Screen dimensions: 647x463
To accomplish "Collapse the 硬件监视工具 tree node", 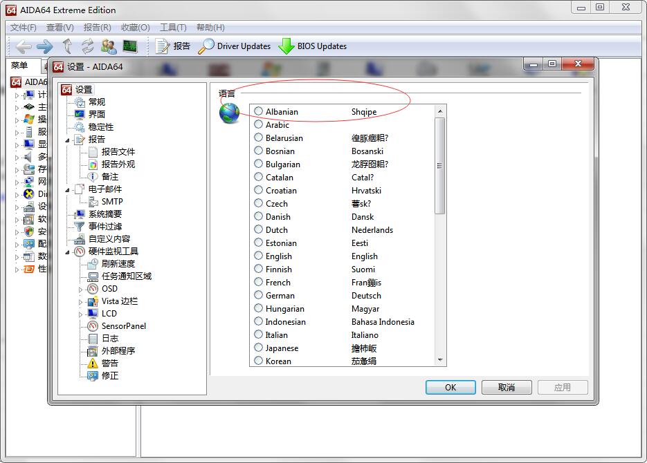I will pos(68,252).
